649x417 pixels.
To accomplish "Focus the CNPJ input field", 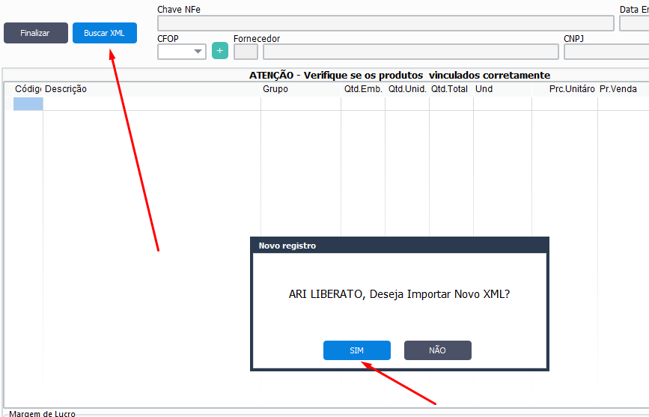I will point(606,52).
